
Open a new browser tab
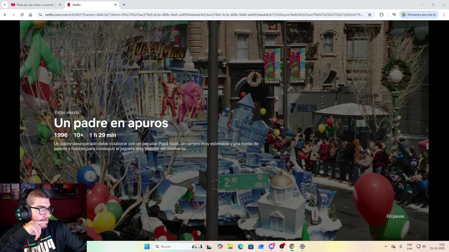(x=124, y=5)
